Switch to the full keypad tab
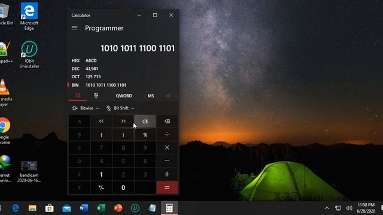383x215 pixels. click(x=78, y=96)
